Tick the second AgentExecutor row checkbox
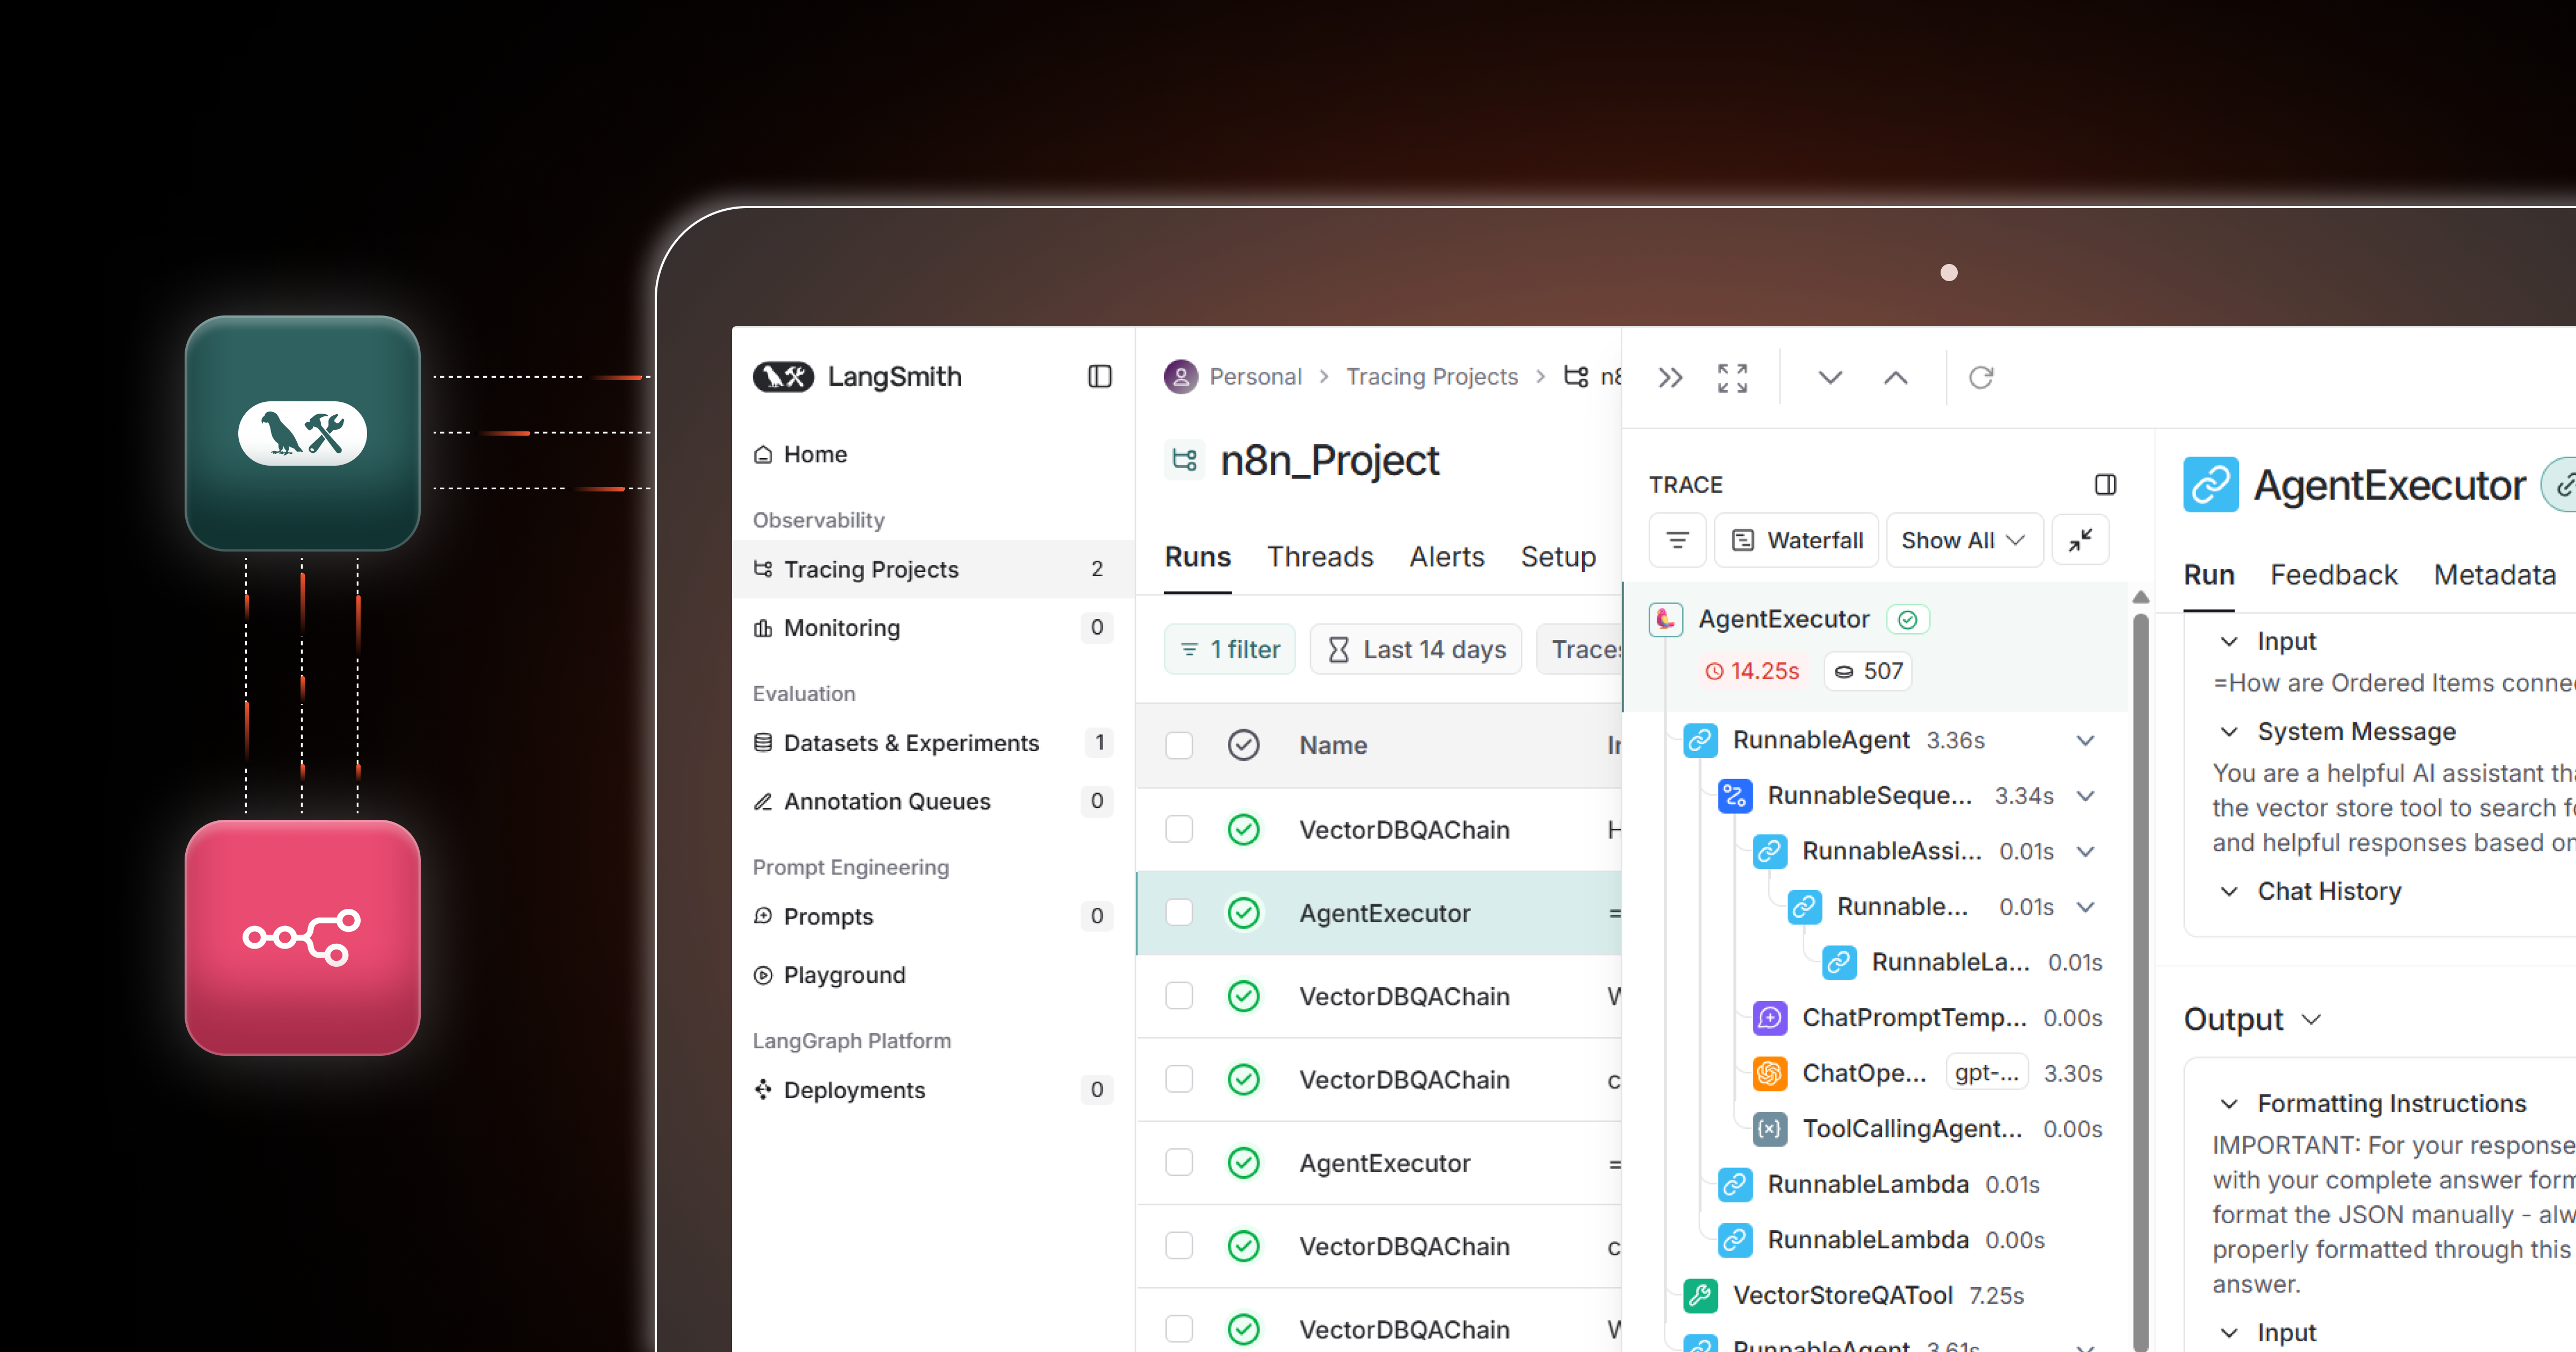The height and width of the screenshot is (1352, 2576). (1179, 1162)
